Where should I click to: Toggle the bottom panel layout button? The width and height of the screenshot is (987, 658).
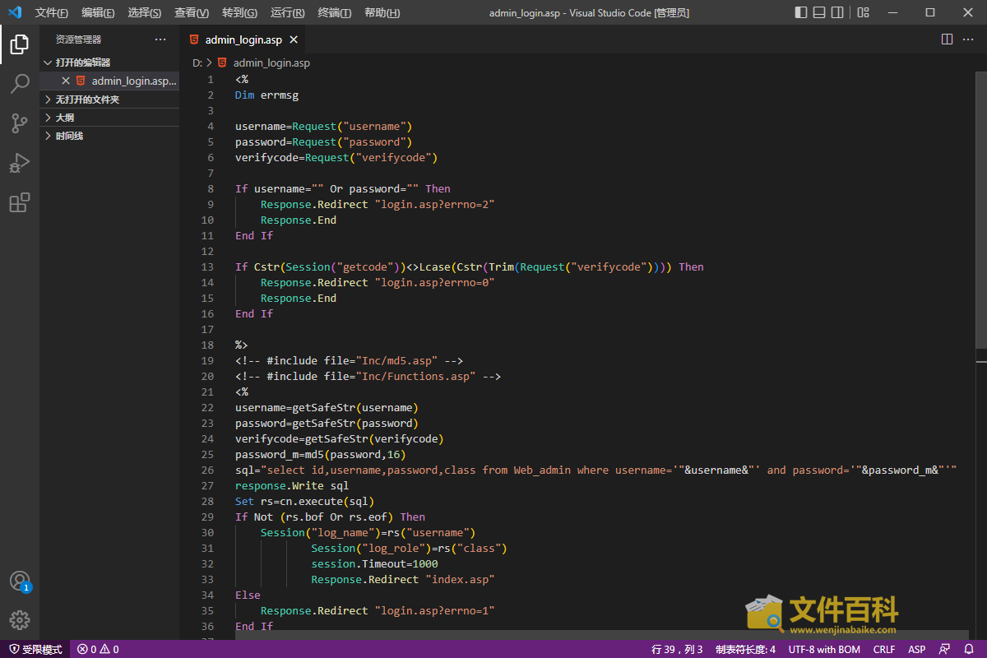[819, 12]
